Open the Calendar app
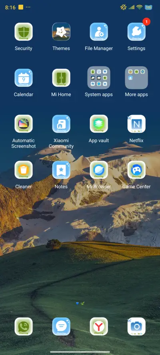 click(x=24, y=77)
